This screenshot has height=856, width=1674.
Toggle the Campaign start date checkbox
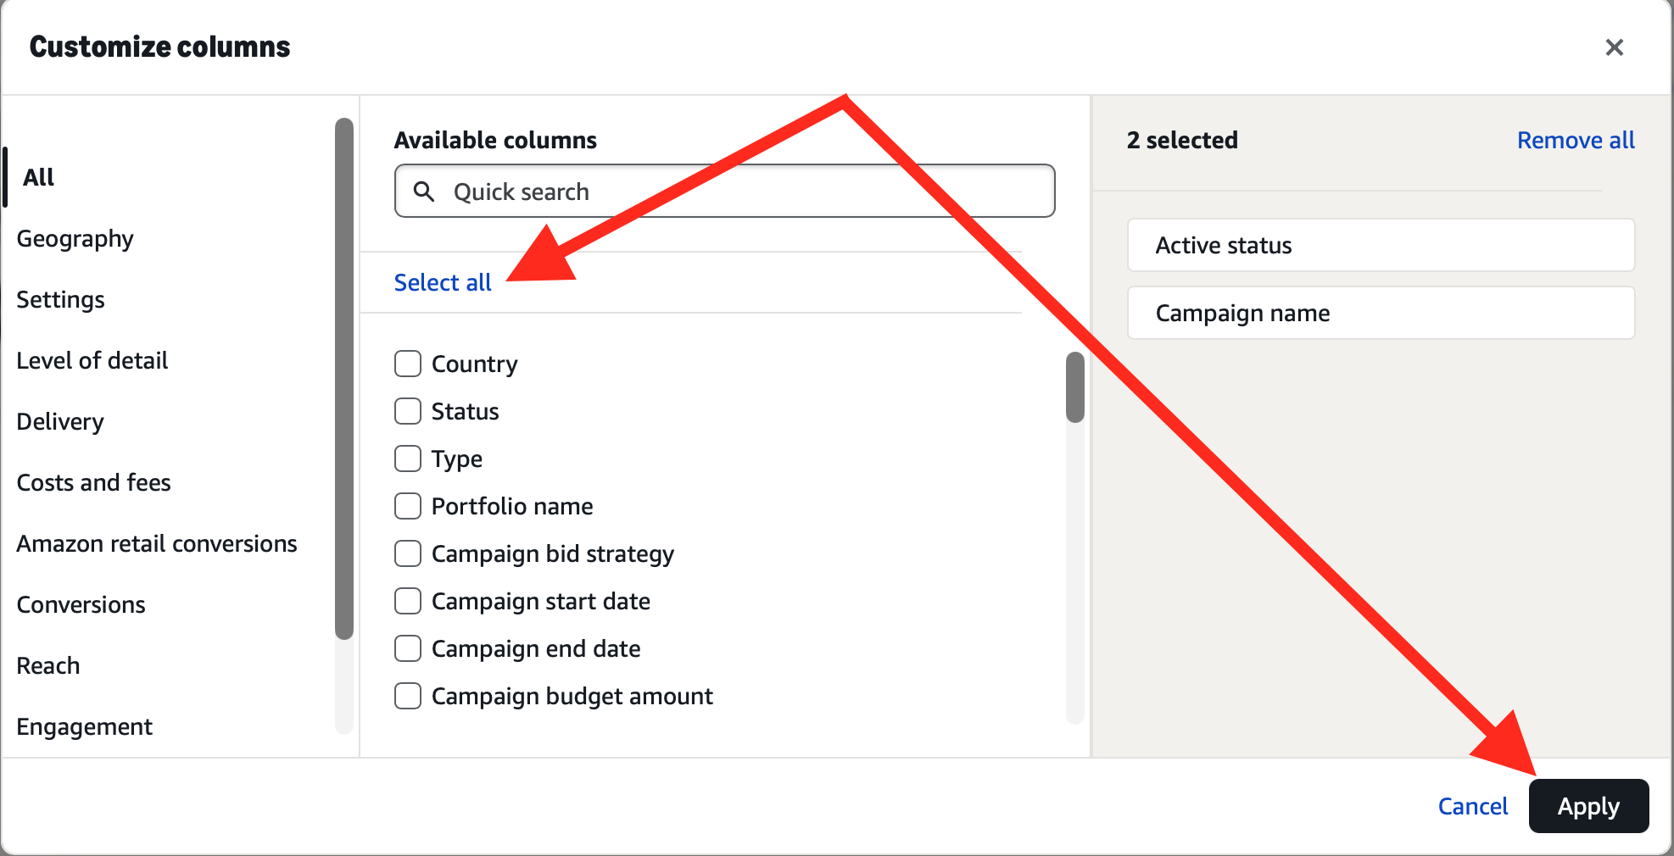(408, 601)
